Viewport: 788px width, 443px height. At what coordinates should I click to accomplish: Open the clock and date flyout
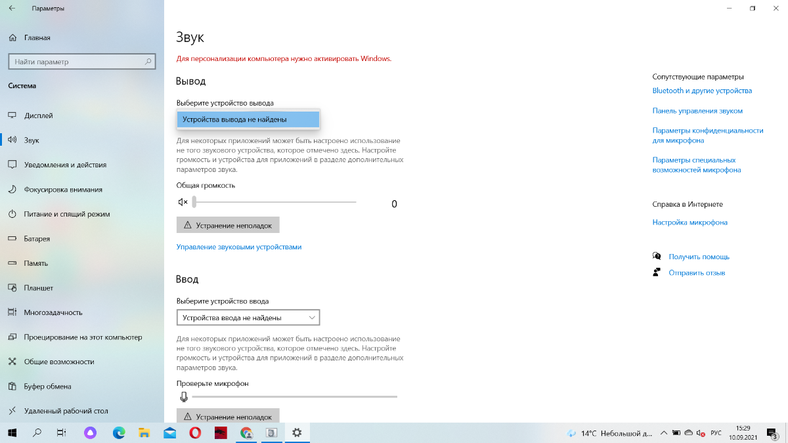tap(743, 433)
